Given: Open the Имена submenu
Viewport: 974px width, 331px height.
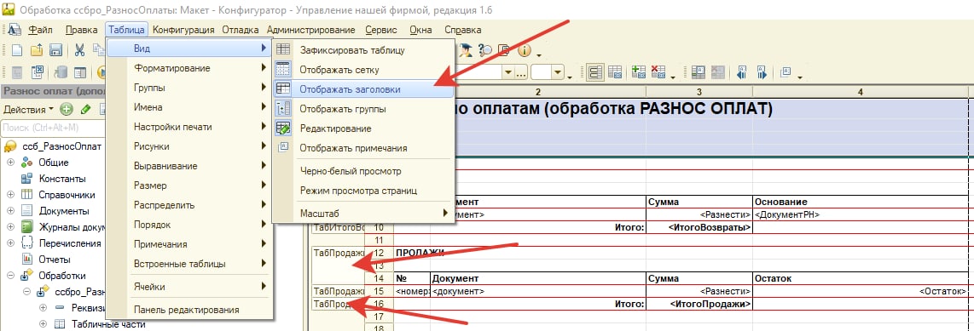Looking at the screenshot, I should click(x=189, y=107).
